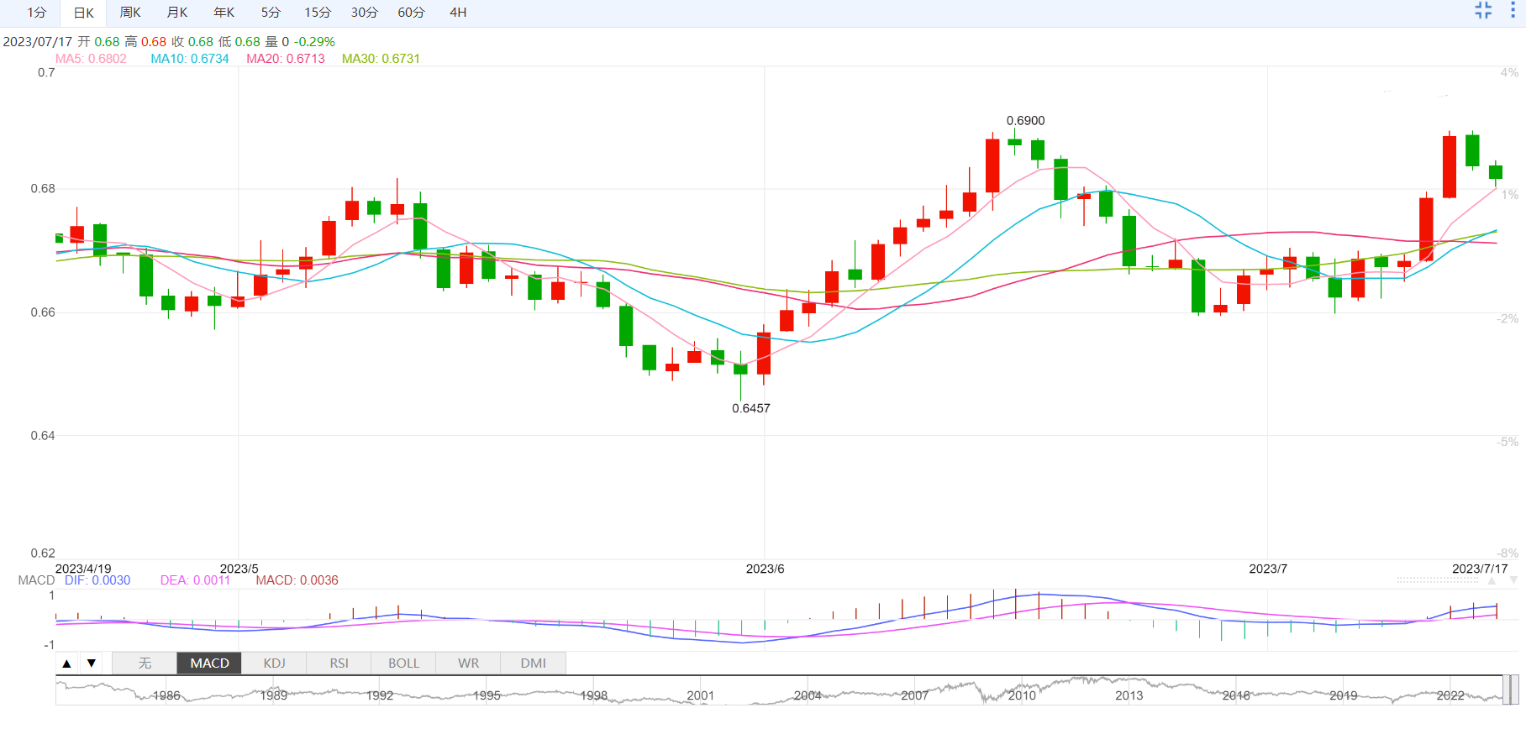Click the 2010 area in the overview timeline
Viewport: 1526px width, 729px height.
coord(1022,695)
